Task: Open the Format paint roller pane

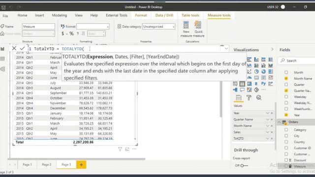Action: pyautogui.click(x=249, y=98)
